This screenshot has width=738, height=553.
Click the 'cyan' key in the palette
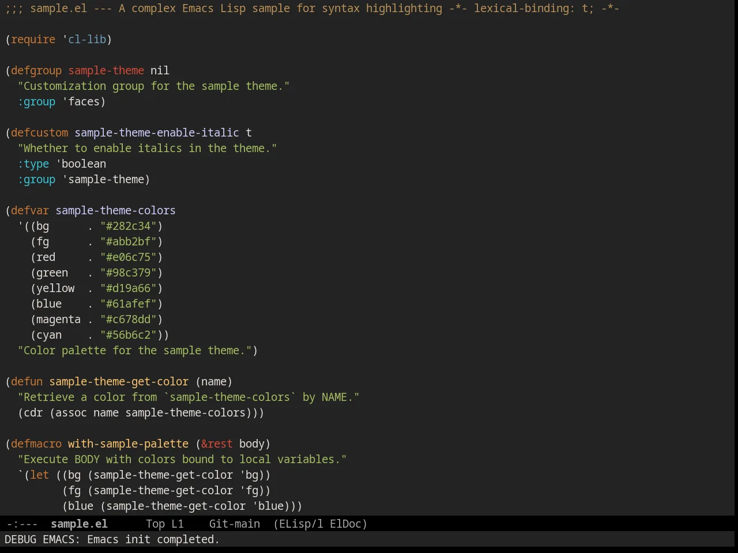[x=49, y=335]
